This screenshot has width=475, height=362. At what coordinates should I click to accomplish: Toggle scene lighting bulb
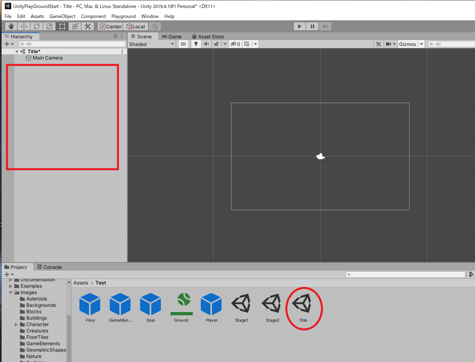pyautogui.click(x=196, y=44)
